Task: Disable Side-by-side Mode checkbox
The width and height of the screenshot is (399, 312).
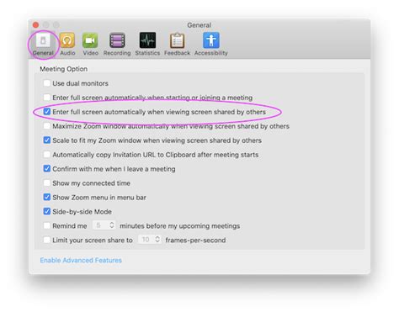Action: 47,211
